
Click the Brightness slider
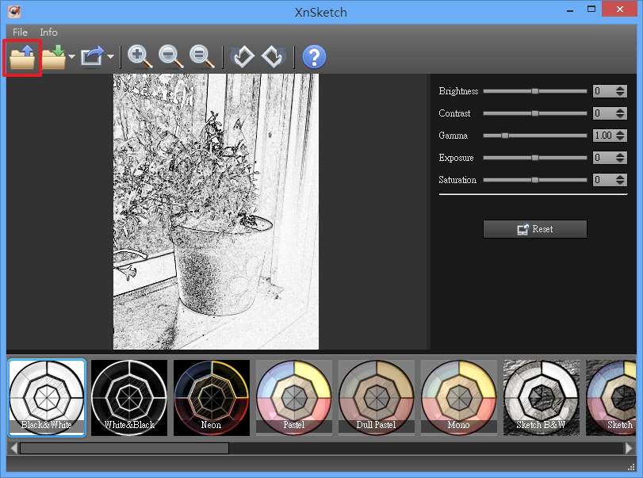[535, 91]
